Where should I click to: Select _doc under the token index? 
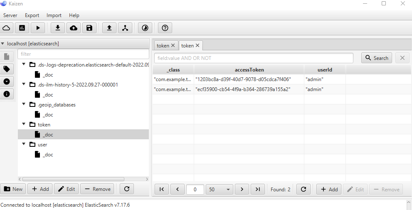pyautogui.click(x=48, y=135)
